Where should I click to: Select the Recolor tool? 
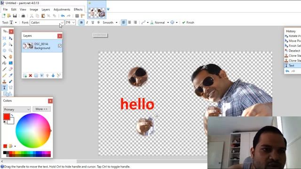[x=10, y=81]
